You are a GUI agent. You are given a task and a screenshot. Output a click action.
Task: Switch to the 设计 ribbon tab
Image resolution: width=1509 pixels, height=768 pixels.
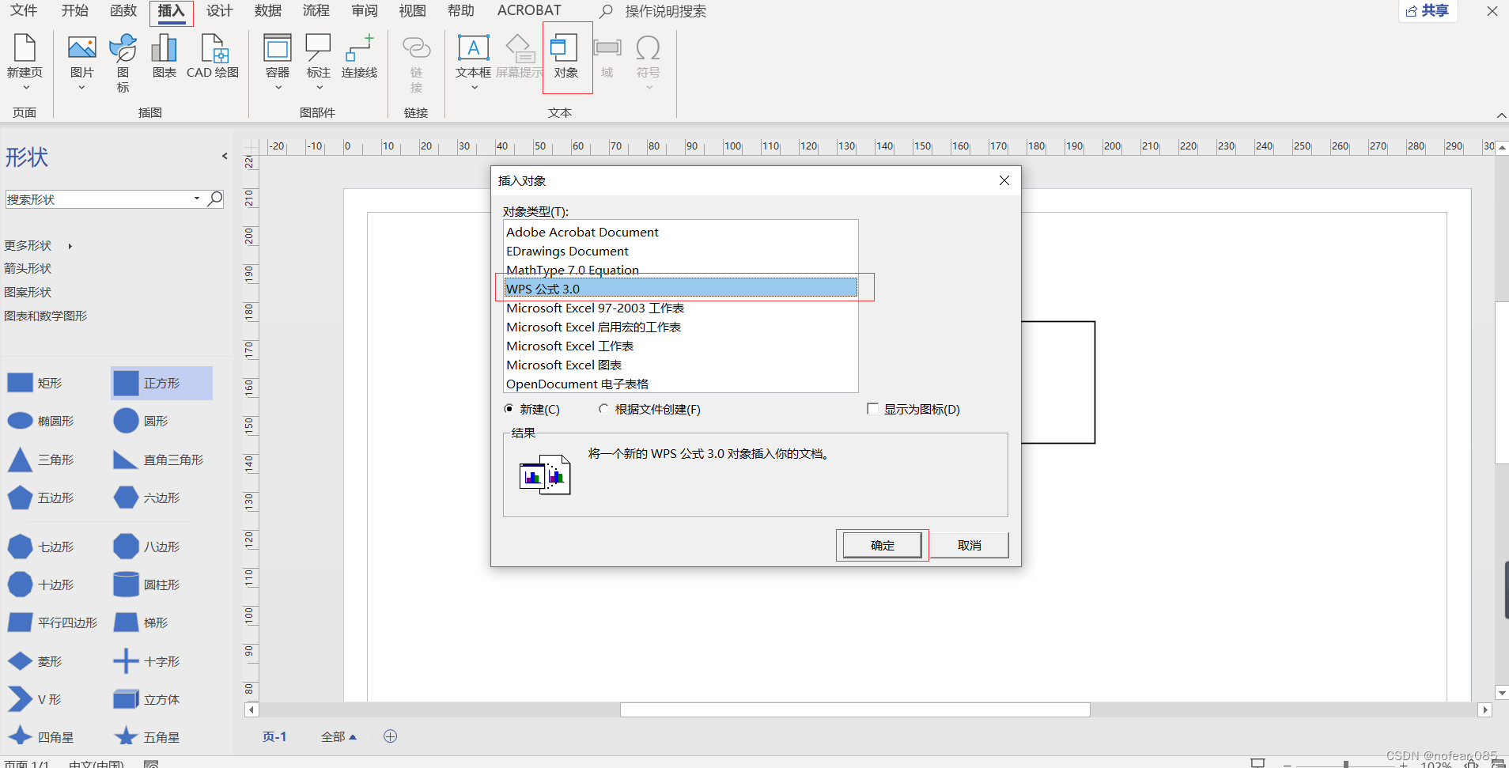pyautogui.click(x=219, y=11)
